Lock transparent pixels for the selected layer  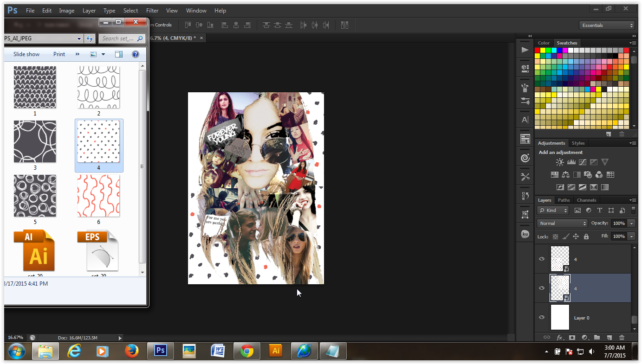[555, 236]
